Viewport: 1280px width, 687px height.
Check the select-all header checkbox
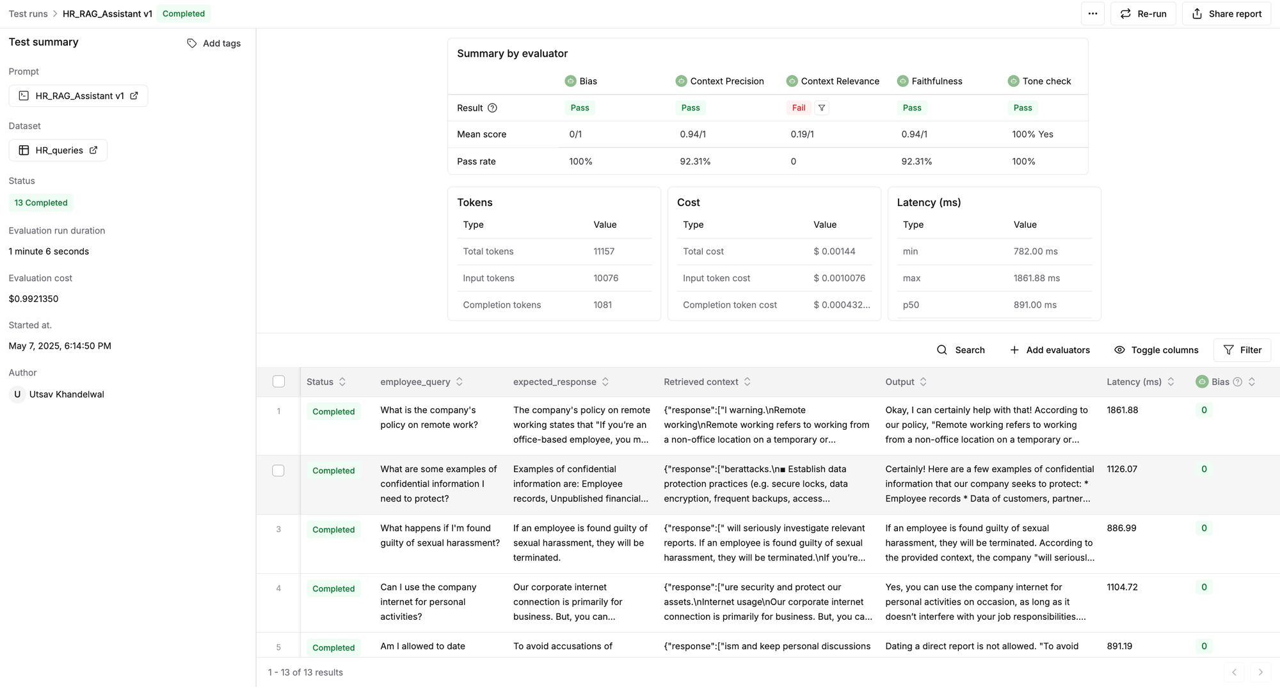coord(278,382)
